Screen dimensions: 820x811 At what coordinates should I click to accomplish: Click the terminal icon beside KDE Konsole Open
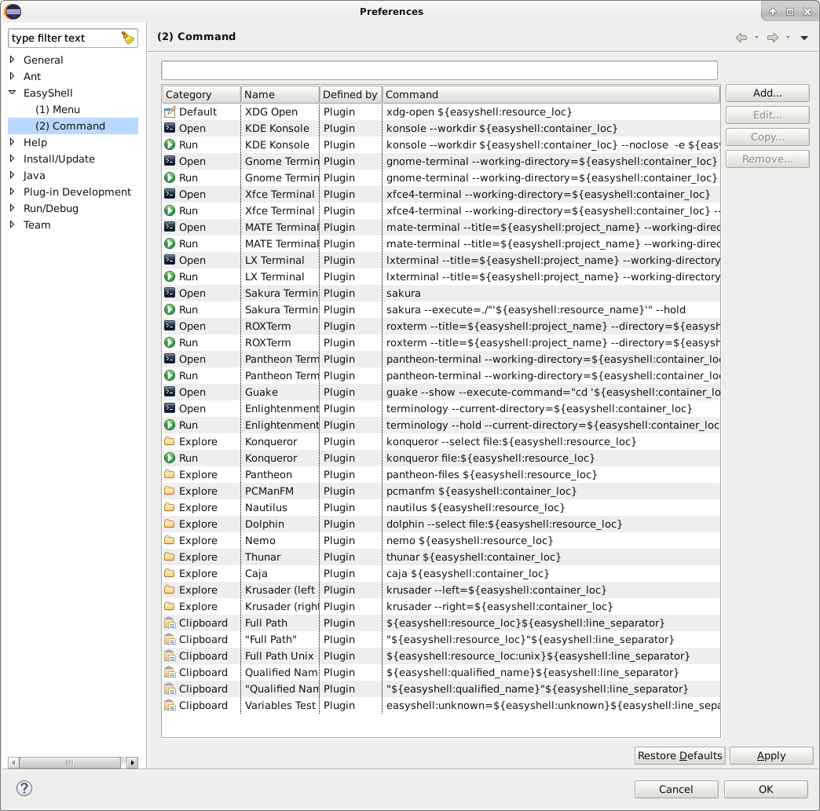click(x=171, y=128)
